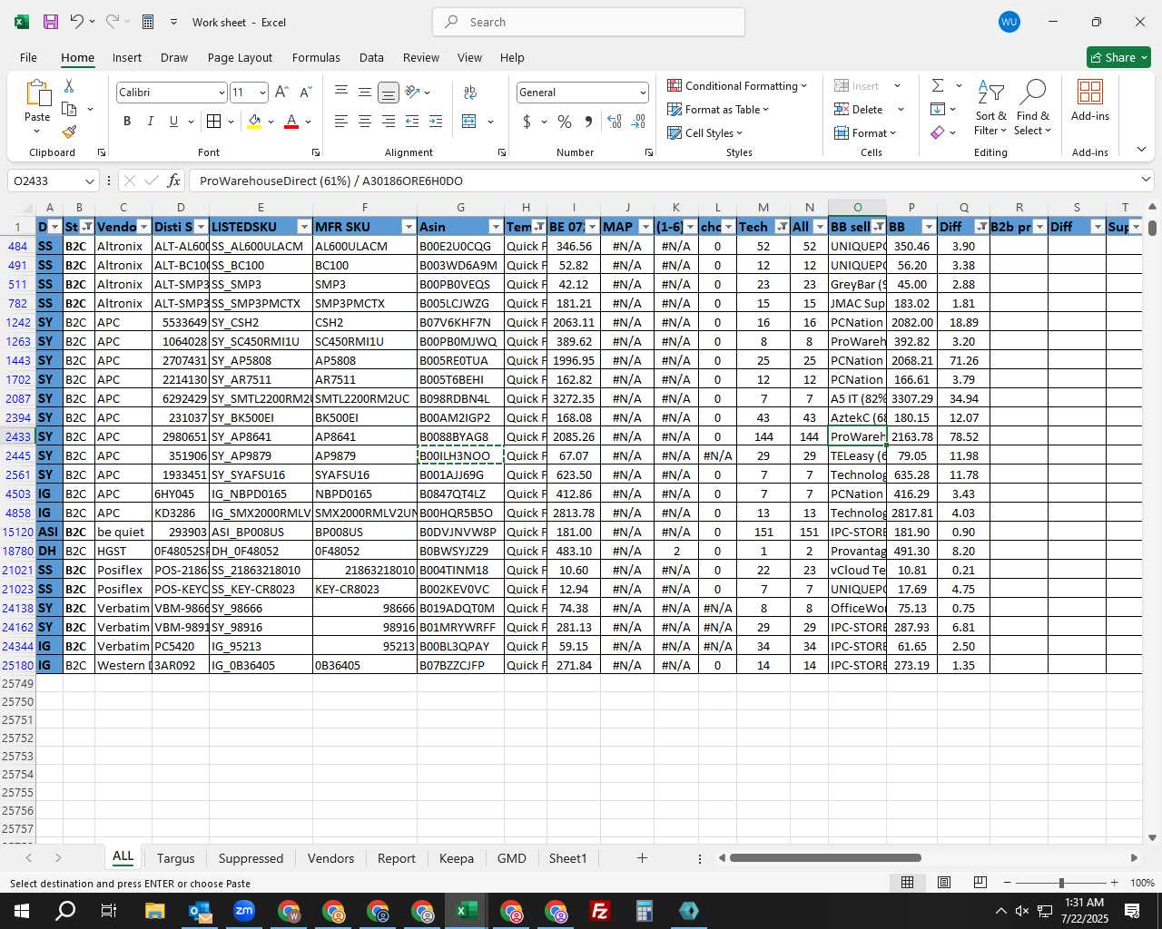Increase indent with the indent icon

pos(436,122)
